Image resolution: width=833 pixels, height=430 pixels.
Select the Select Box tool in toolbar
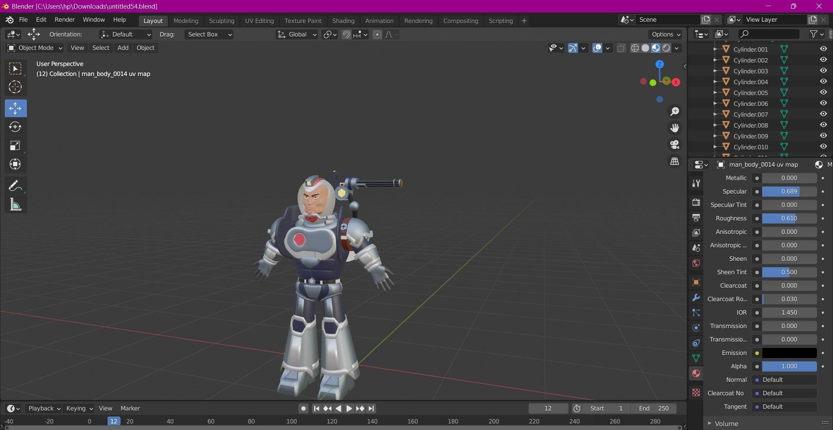pos(15,69)
